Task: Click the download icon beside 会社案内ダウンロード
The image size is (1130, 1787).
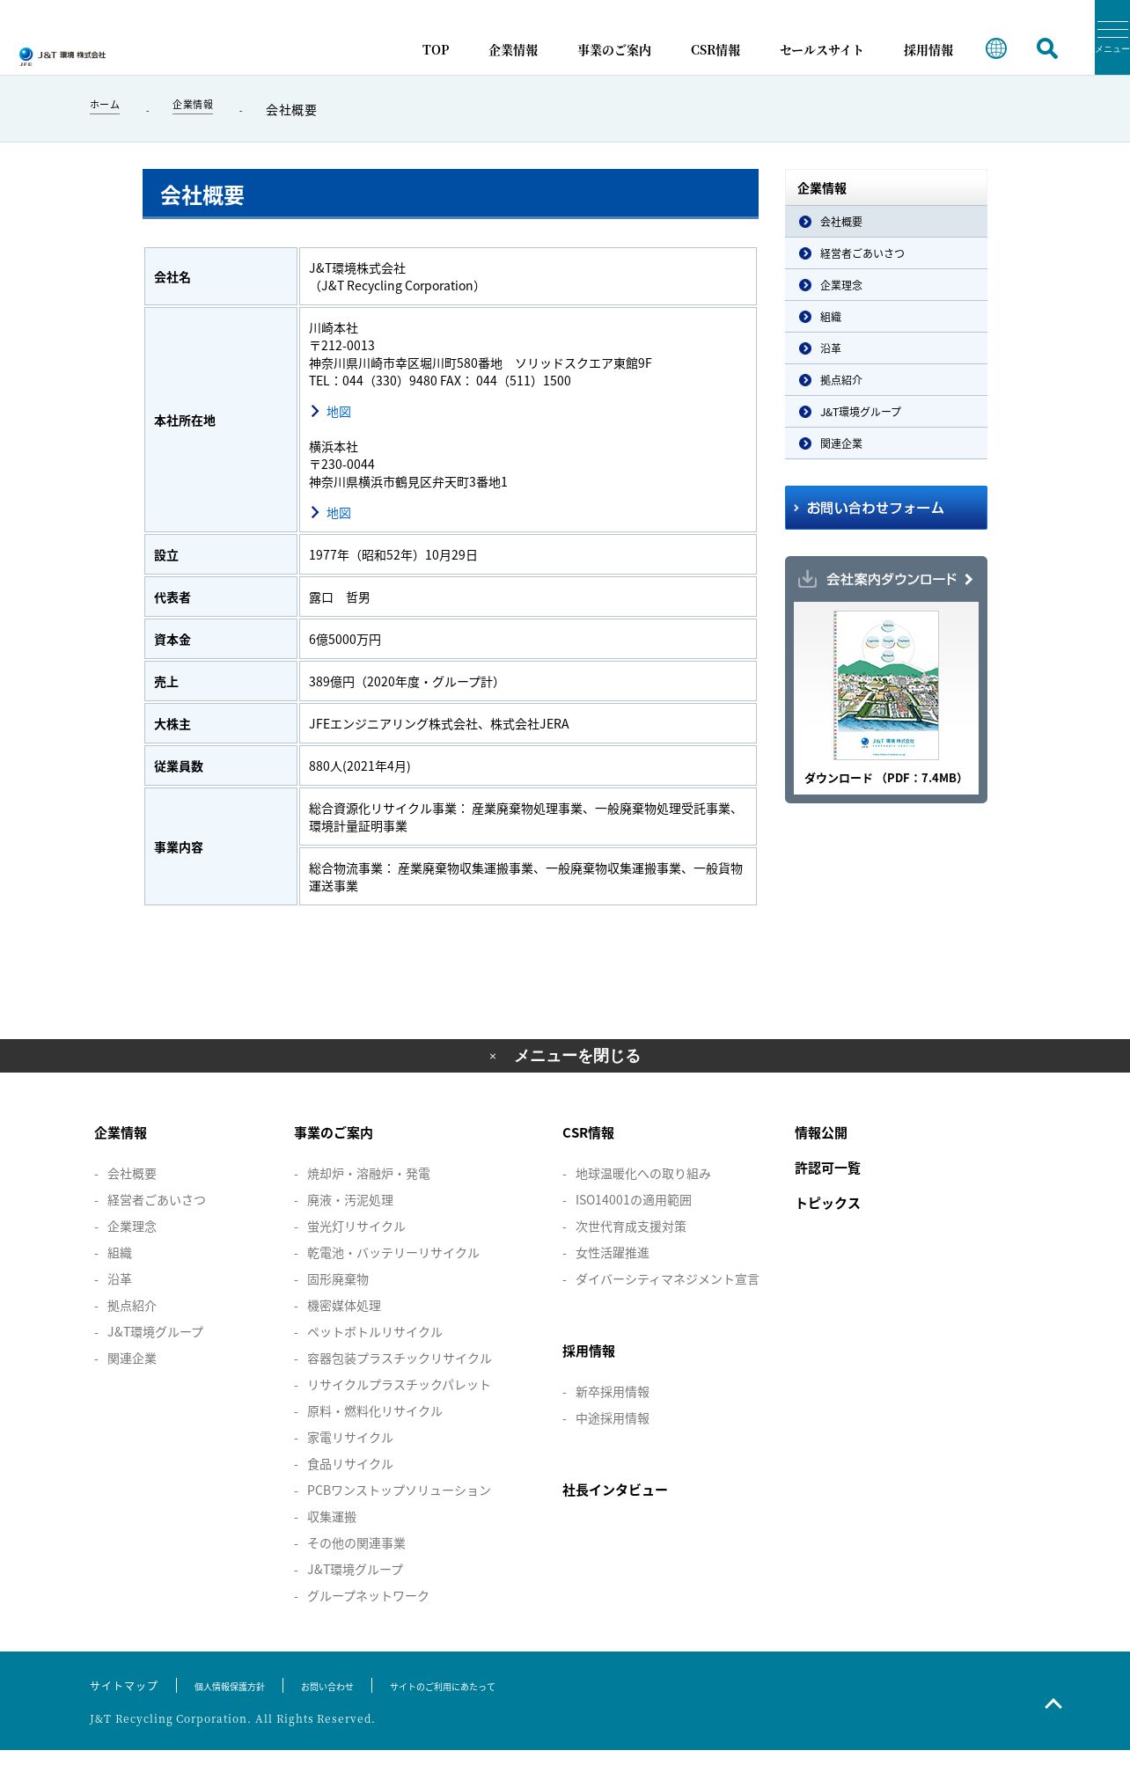Action: pos(807,579)
